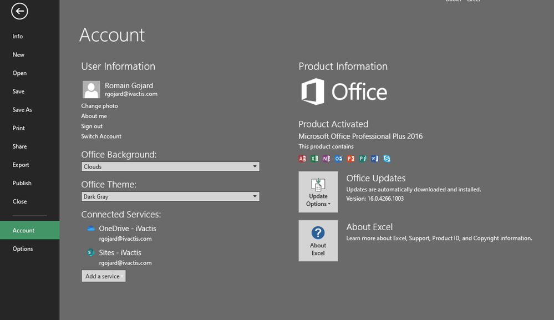Click the Excel product icon

point(314,159)
